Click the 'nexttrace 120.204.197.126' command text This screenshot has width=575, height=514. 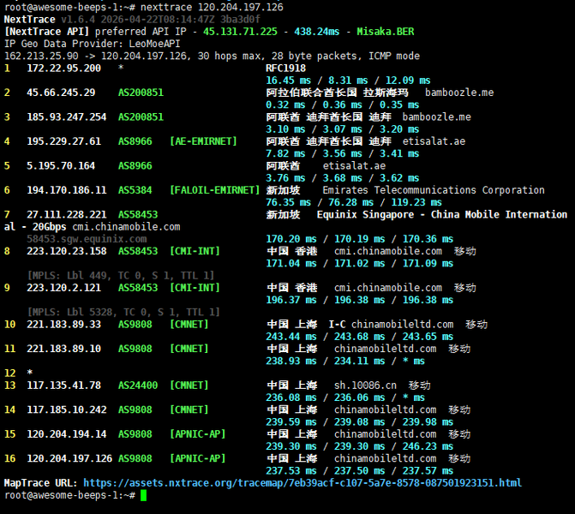click(212, 8)
